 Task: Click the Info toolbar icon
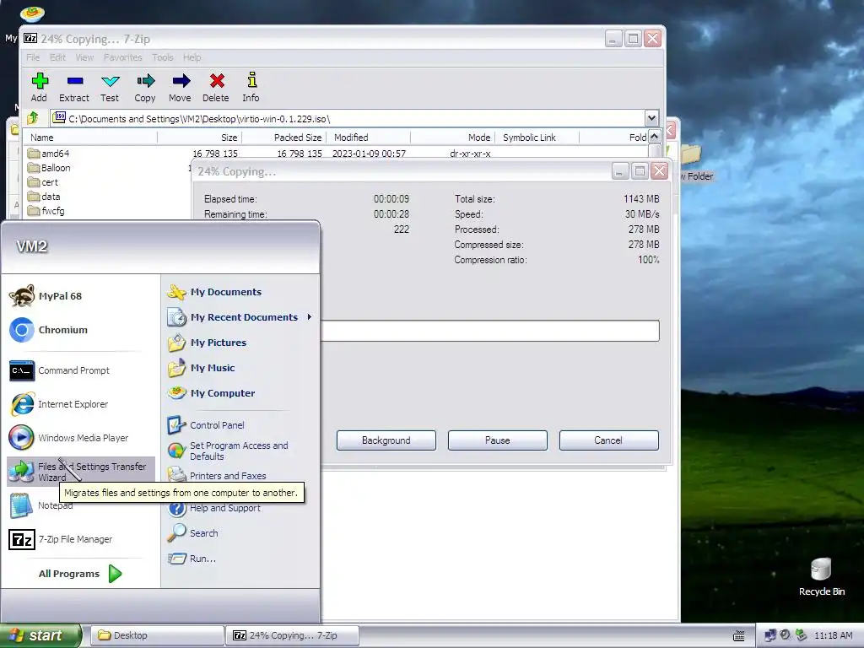[x=251, y=88]
